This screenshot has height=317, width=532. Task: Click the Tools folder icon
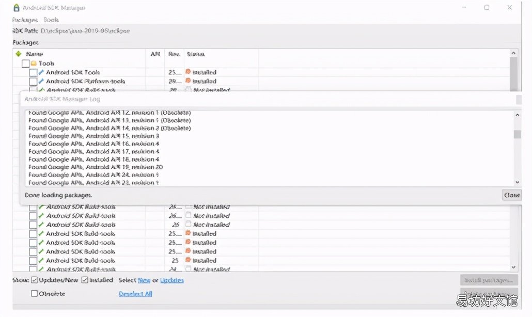point(34,64)
